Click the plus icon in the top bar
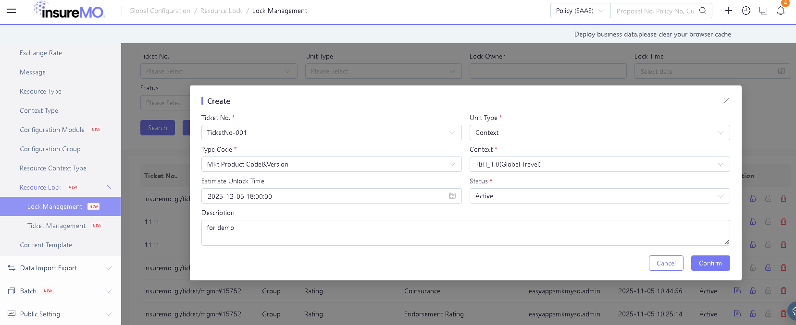This screenshot has width=796, height=325. pos(729,11)
